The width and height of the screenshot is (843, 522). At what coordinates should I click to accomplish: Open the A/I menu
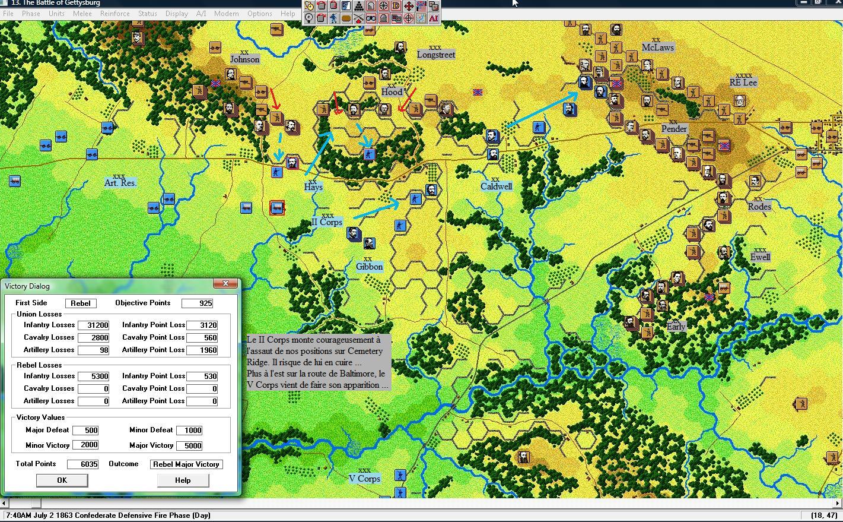tap(201, 13)
